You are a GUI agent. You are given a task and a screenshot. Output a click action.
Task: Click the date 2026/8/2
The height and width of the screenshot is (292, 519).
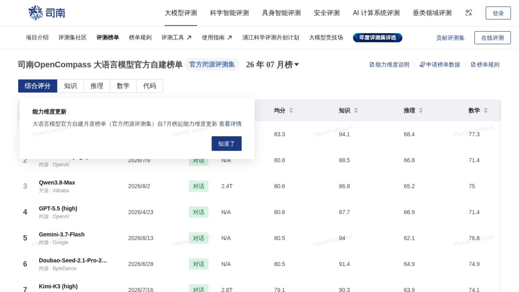(139, 186)
